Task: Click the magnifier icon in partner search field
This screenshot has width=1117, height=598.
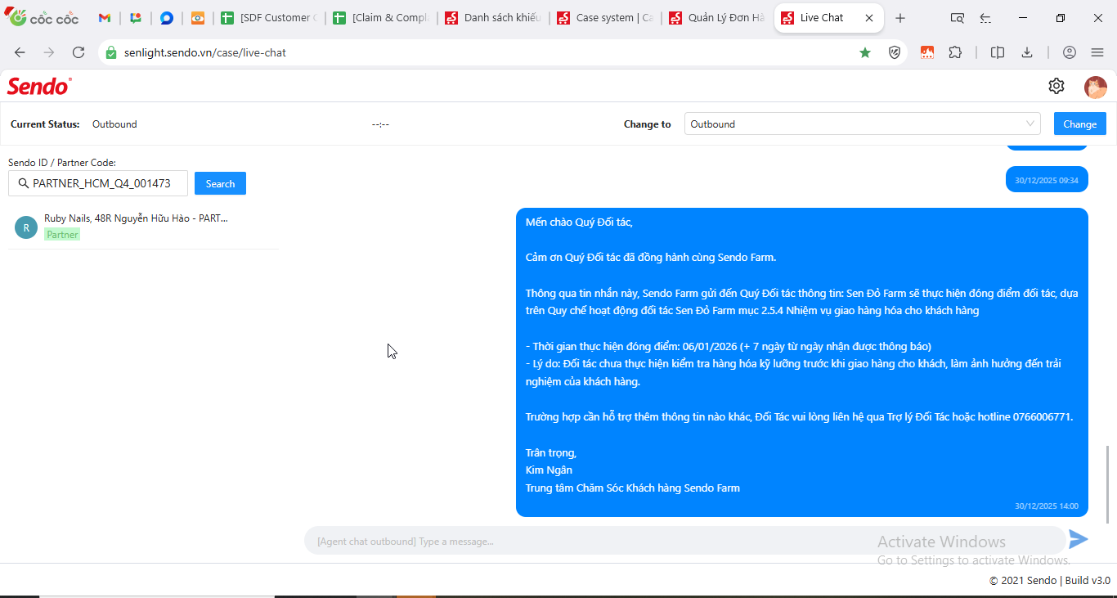Action: 23,183
